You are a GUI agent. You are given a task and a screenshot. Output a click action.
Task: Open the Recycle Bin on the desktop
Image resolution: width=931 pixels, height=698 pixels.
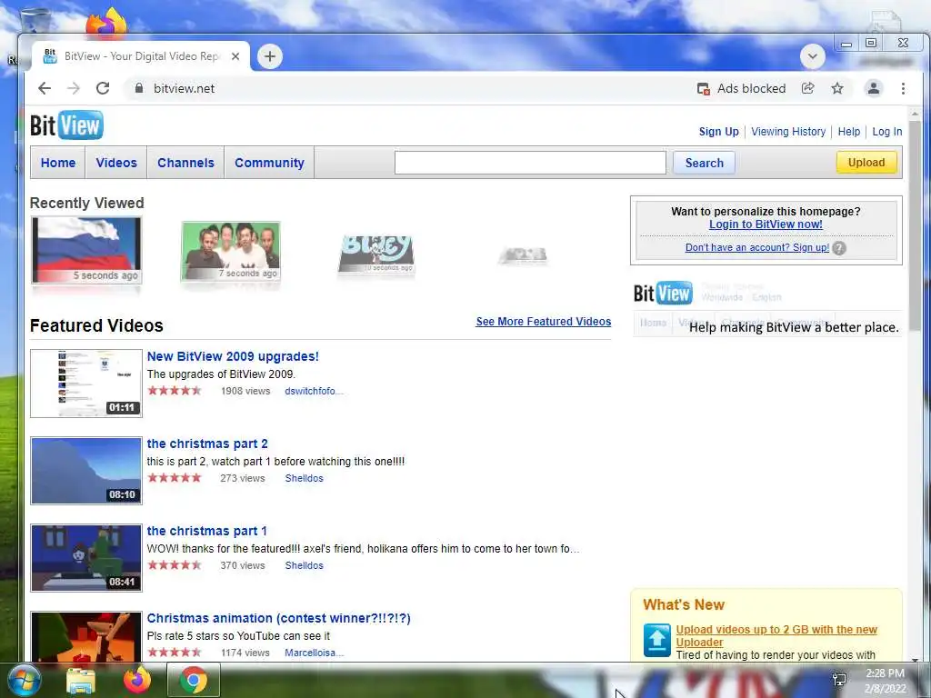(x=34, y=21)
